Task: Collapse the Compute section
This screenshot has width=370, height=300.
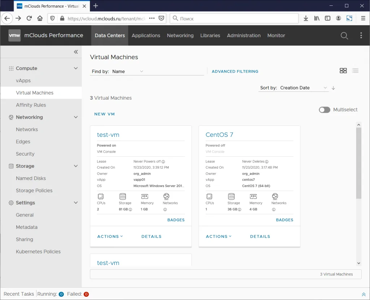Action: (x=76, y=68)
